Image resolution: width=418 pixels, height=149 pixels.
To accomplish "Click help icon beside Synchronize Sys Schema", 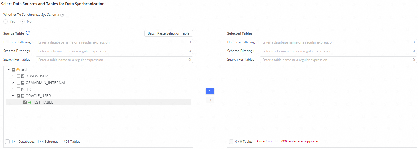I will tap(62, 15).
